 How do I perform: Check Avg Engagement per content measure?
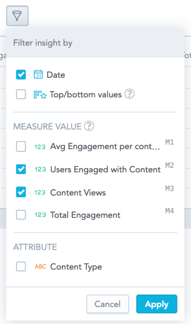[21, 146]
